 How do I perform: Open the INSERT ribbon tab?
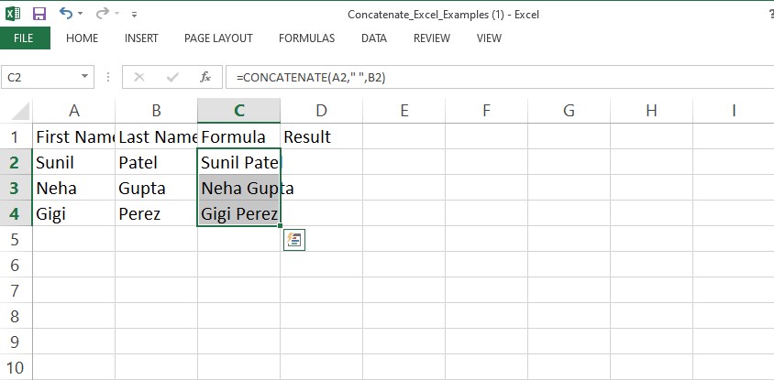pyautogui.click(x=141, y=38)
